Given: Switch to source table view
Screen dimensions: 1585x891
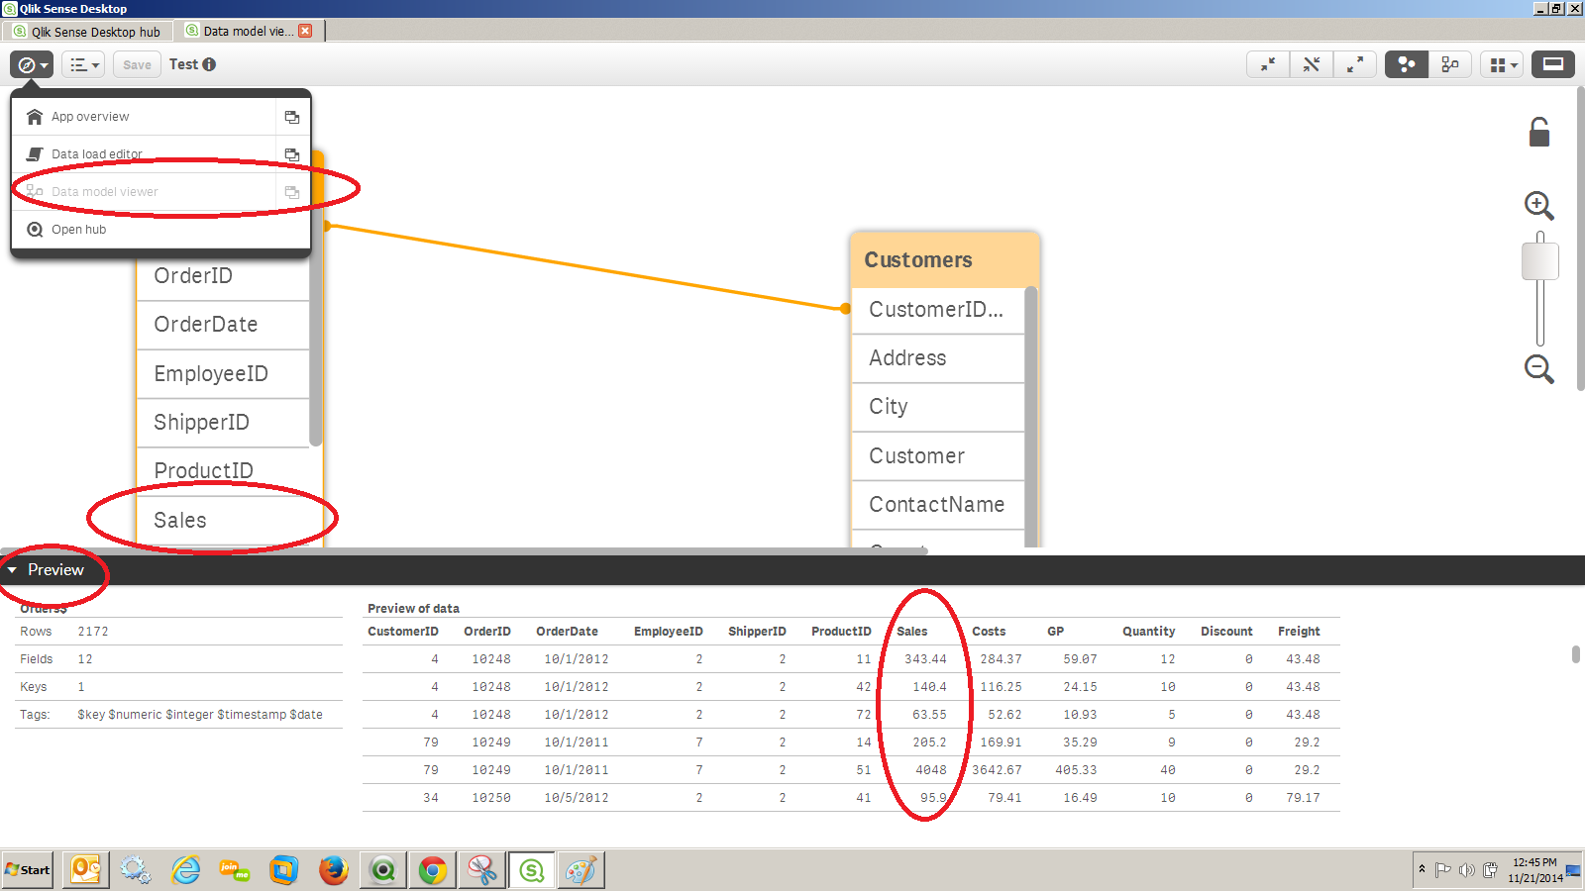Looking at the screenshot, I should pyautogui.click(x=1450, y=64).
